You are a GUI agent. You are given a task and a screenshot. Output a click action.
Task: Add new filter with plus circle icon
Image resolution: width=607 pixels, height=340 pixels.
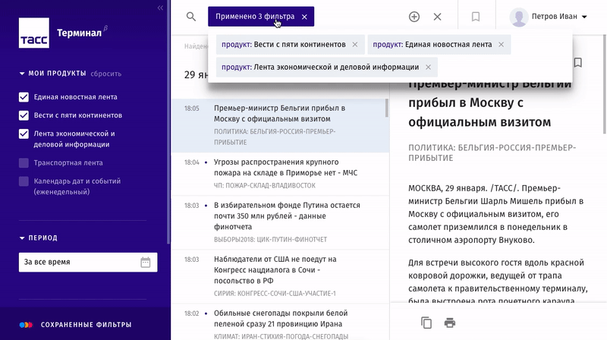pyautogui.click(x=414, y=17)
